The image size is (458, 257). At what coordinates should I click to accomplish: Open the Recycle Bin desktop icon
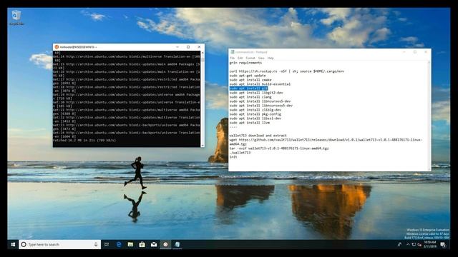click(16, 17)
